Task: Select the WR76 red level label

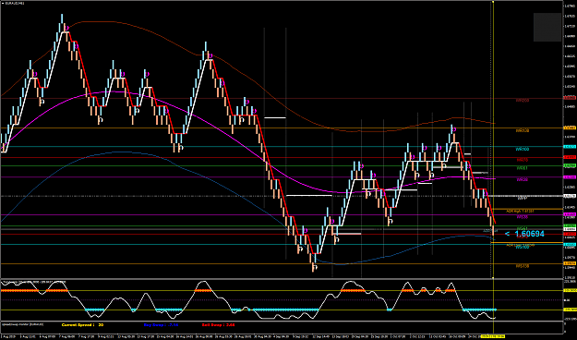Action: tap(523, 160)
